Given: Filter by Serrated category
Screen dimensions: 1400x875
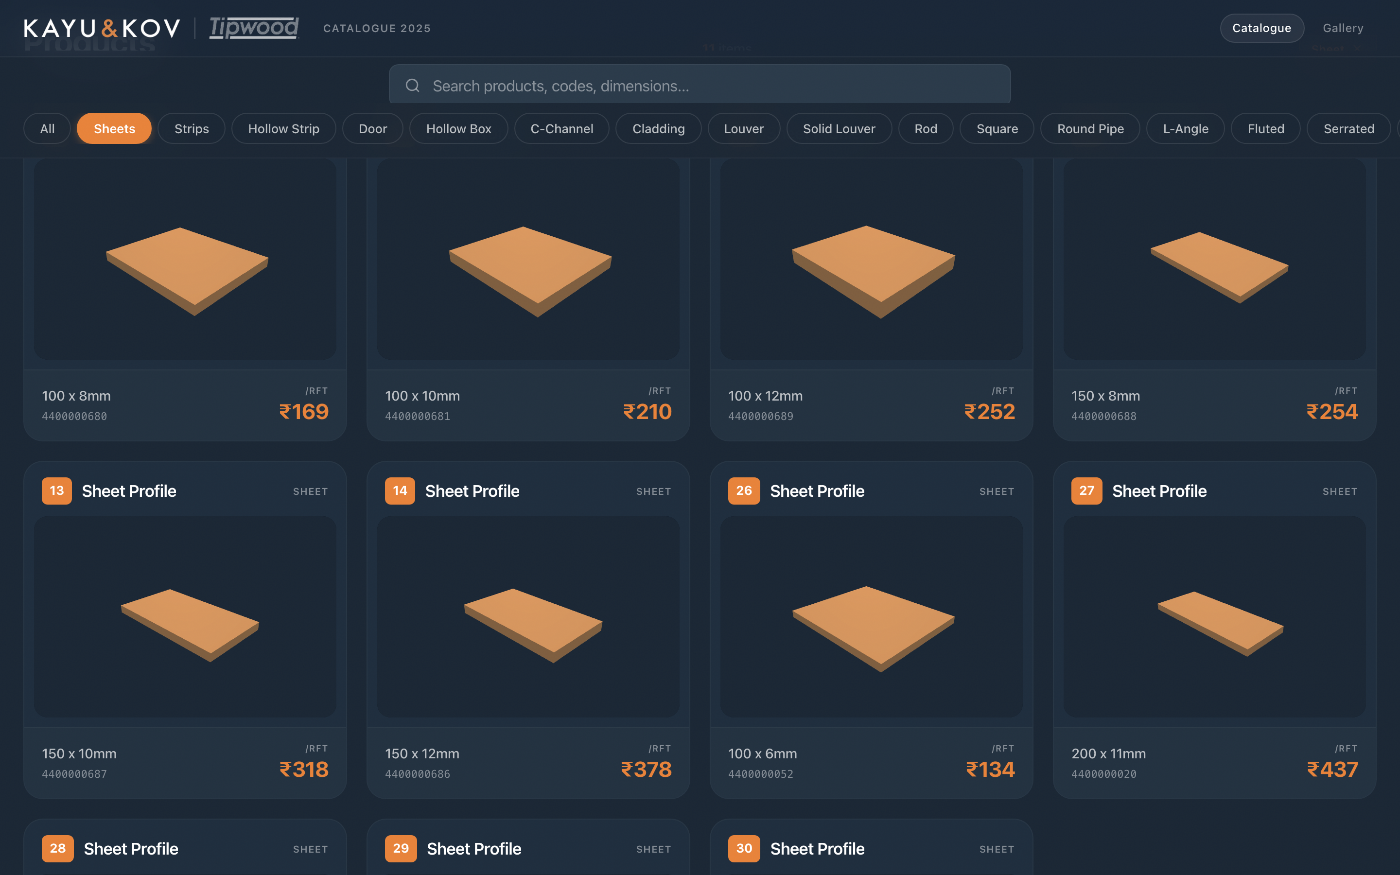Looking at the screenshot, I should 1348,128.
